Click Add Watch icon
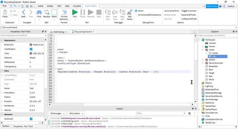The image size is (238, 134). pos(129,12)
